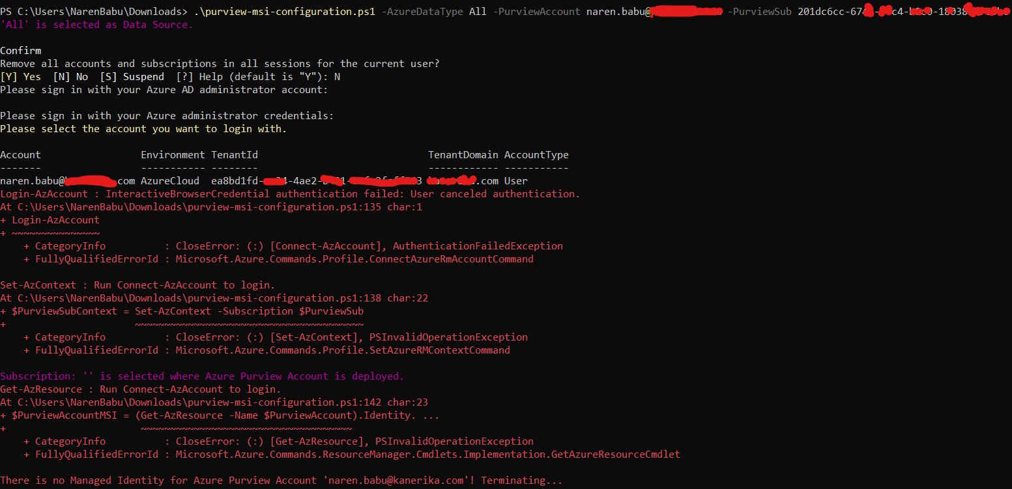
Task: Click 'Remove all accounts and subscriptions' prompt line
Action: coord(220,64)
